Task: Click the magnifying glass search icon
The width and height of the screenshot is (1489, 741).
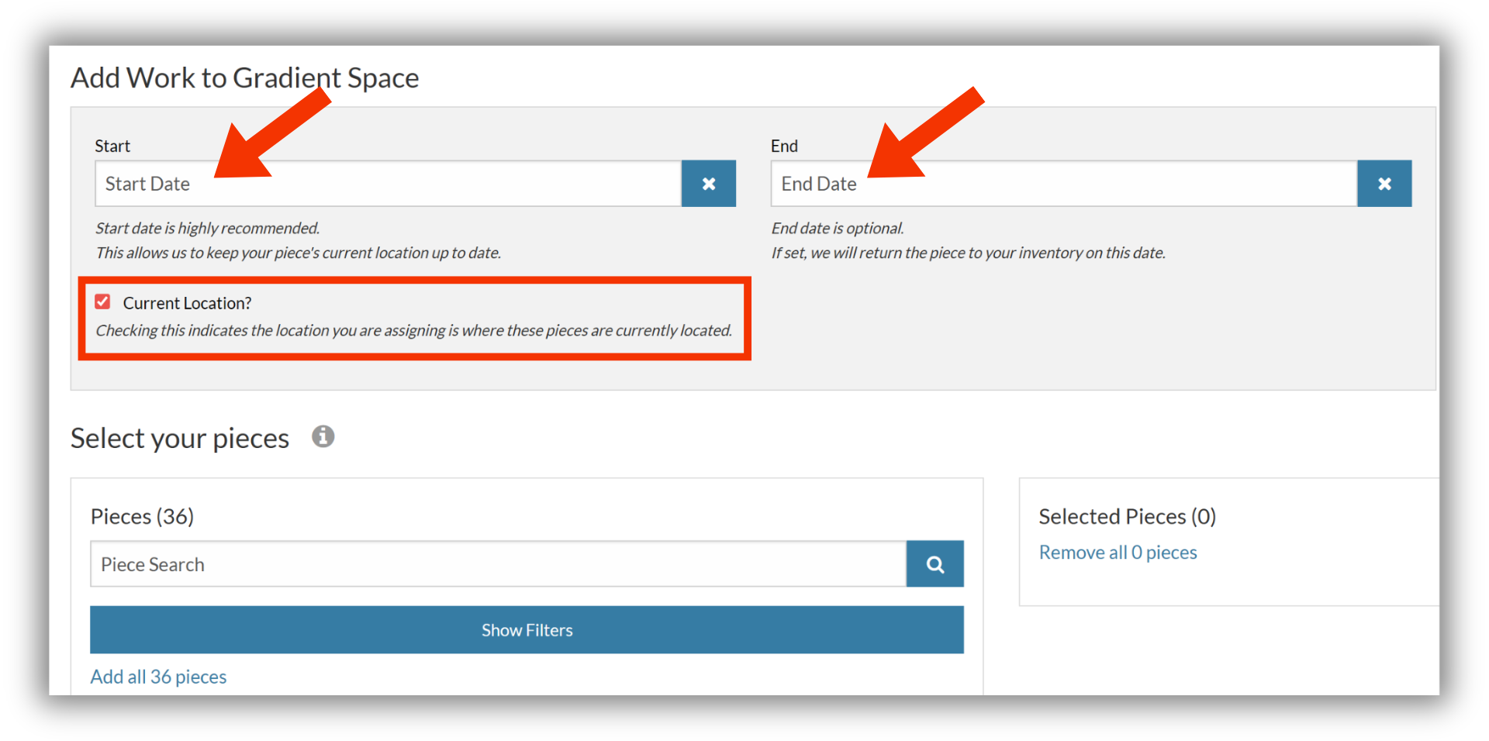Action: pyautogui.click(x=935, y=564)
